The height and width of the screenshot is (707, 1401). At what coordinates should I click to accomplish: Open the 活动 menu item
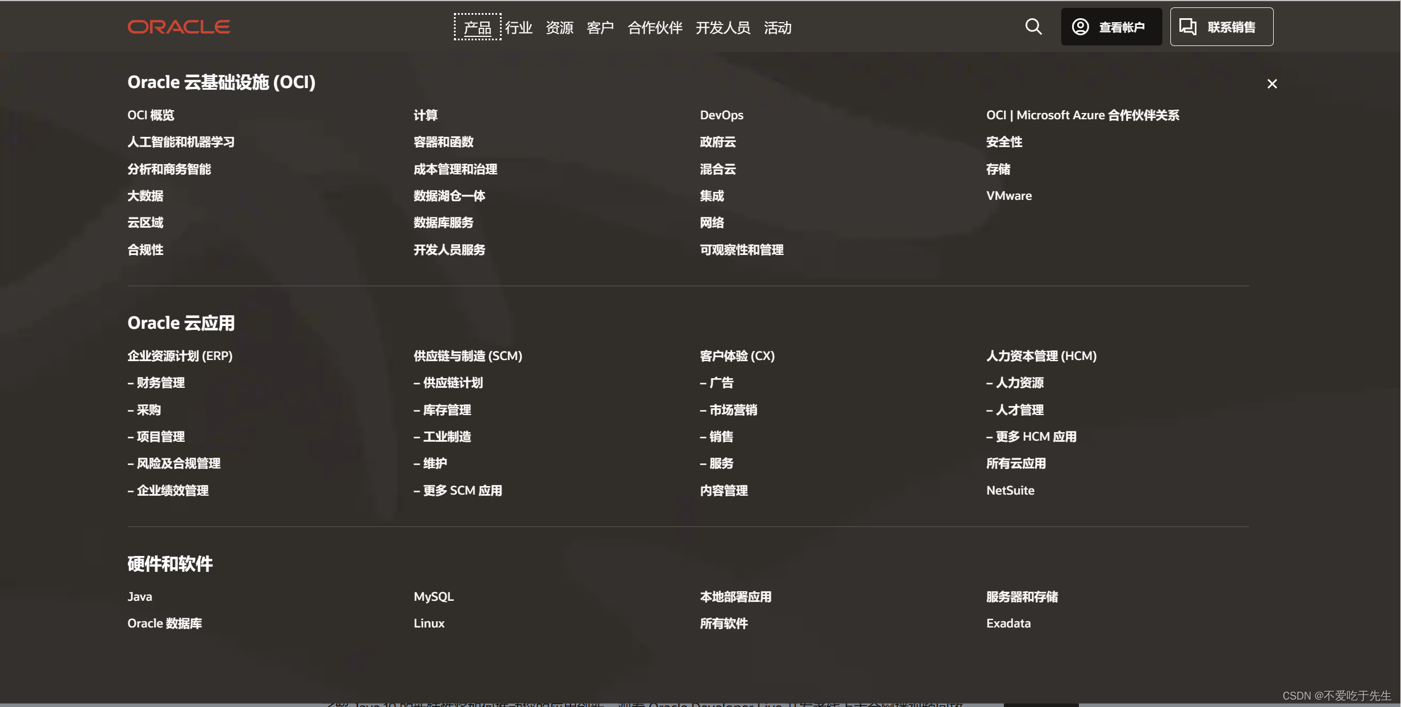(x=777, y=27)
